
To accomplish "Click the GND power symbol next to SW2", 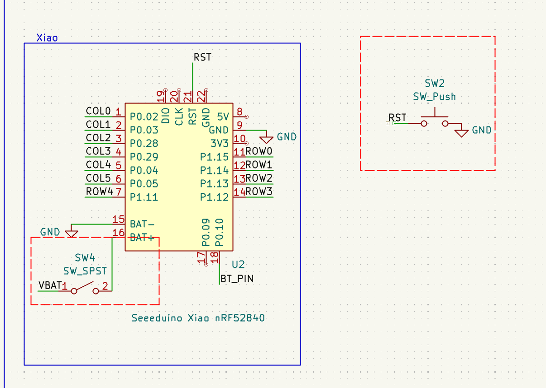I will (x=461, y=133).
